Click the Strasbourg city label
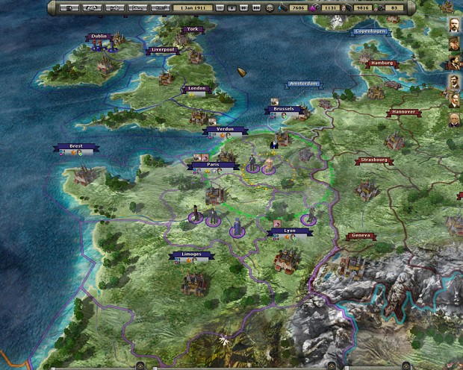Screen dimensions: 463x370 pyautogui.click(x=374, y=160)
